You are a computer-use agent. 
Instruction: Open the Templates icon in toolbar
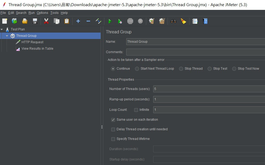pyautogui.click(x=14, y=21)
